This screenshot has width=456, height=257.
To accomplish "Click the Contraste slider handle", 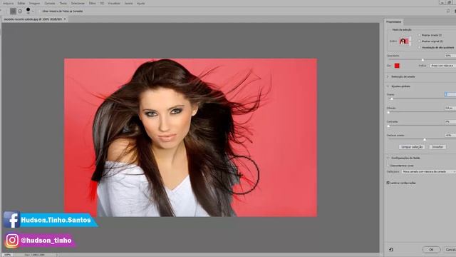I will [x=388, y=126].
